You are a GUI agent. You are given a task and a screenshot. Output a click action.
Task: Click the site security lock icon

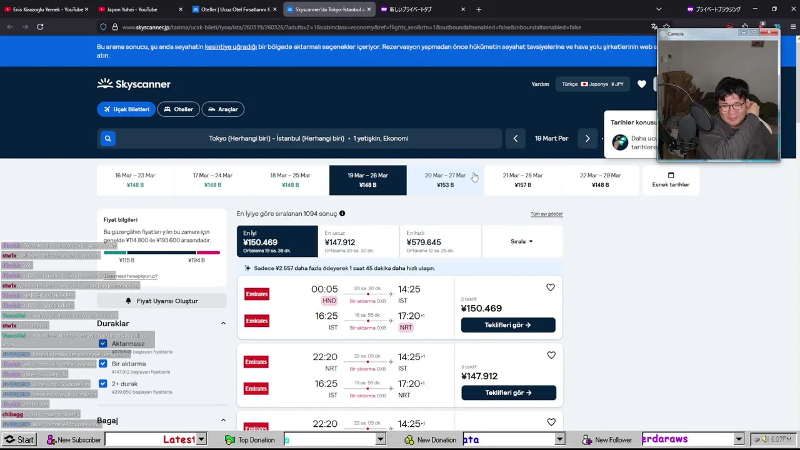[x=115, y=27]
